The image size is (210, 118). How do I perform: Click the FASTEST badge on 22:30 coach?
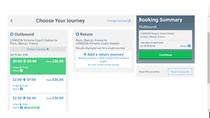(32, 108)
